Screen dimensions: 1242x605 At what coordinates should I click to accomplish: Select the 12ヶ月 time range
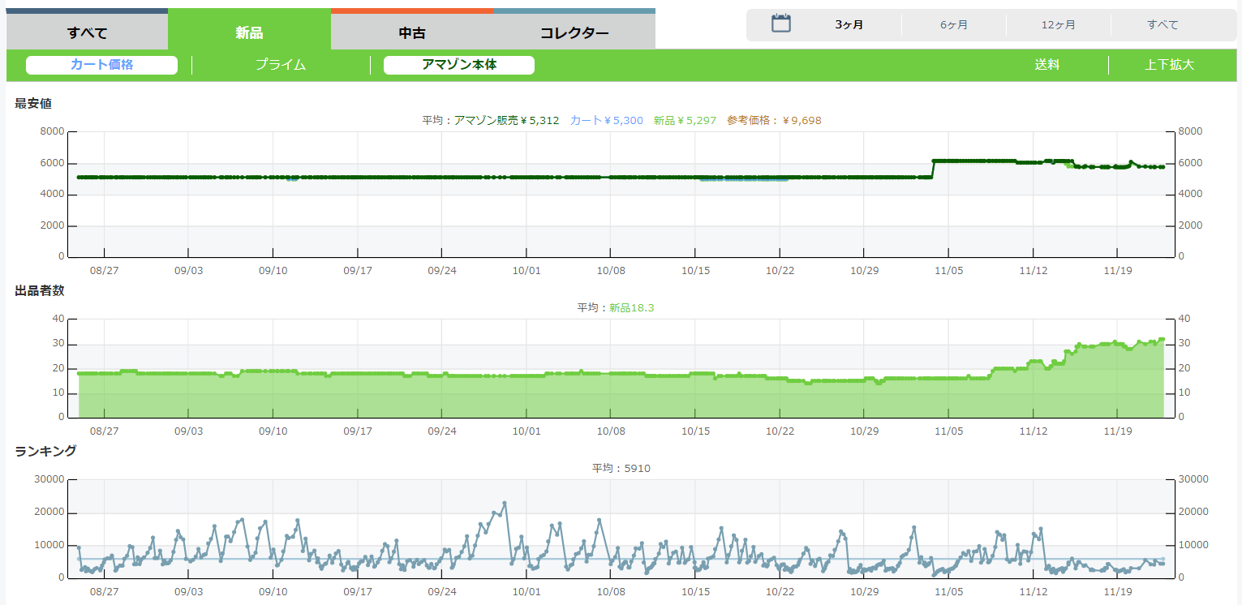[1059, 25]
